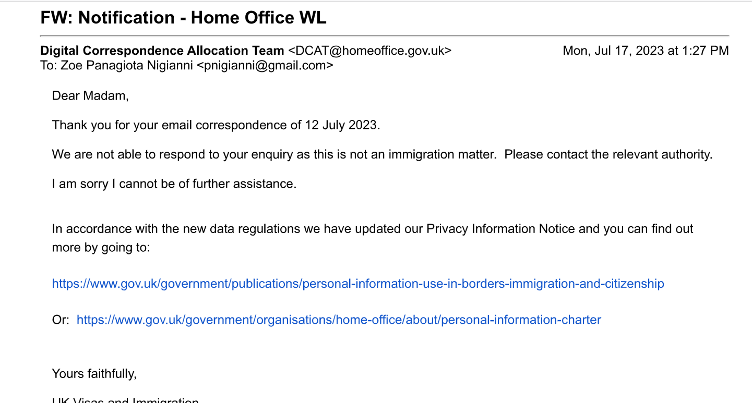Open the Home Office personal-information-charter link
Screen dimensions: 752x403
[339, 320]
